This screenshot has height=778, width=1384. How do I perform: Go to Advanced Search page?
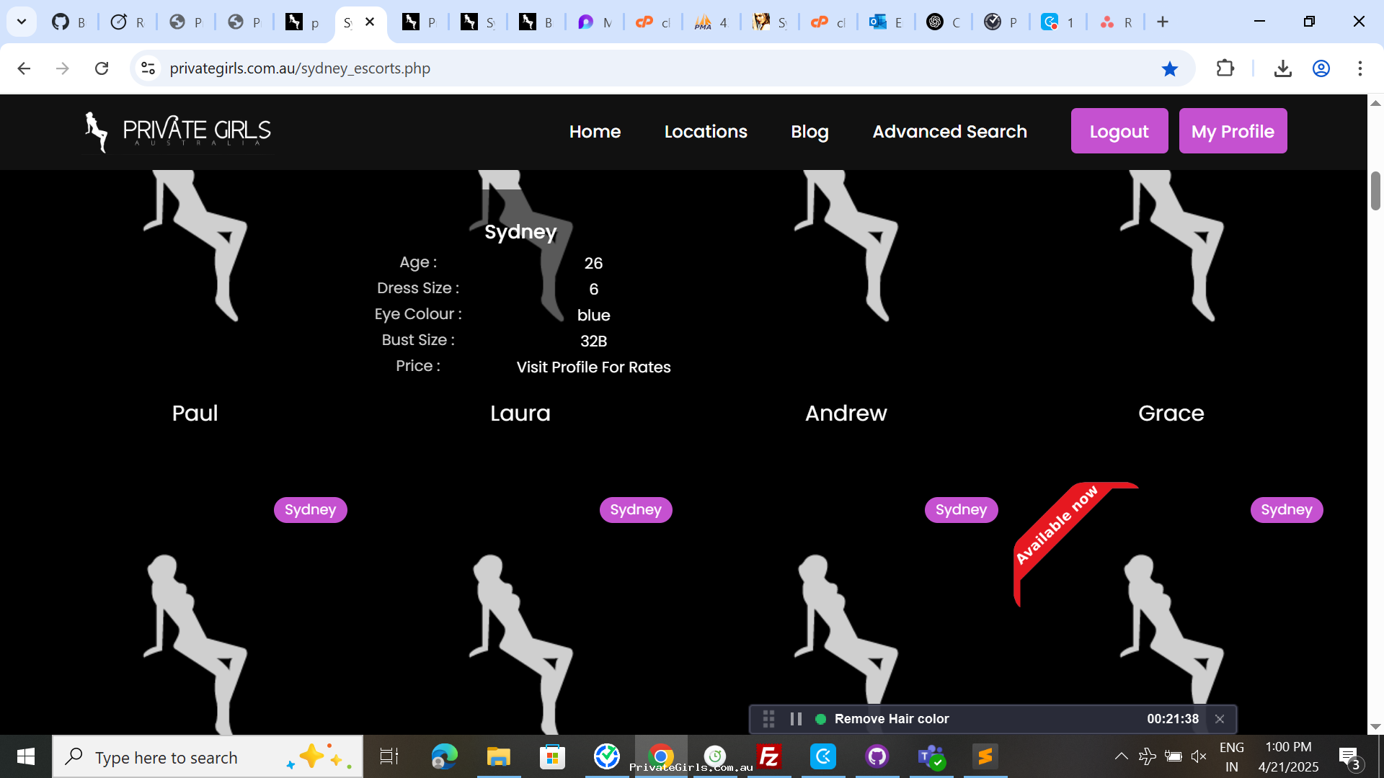tap(949, 131)
